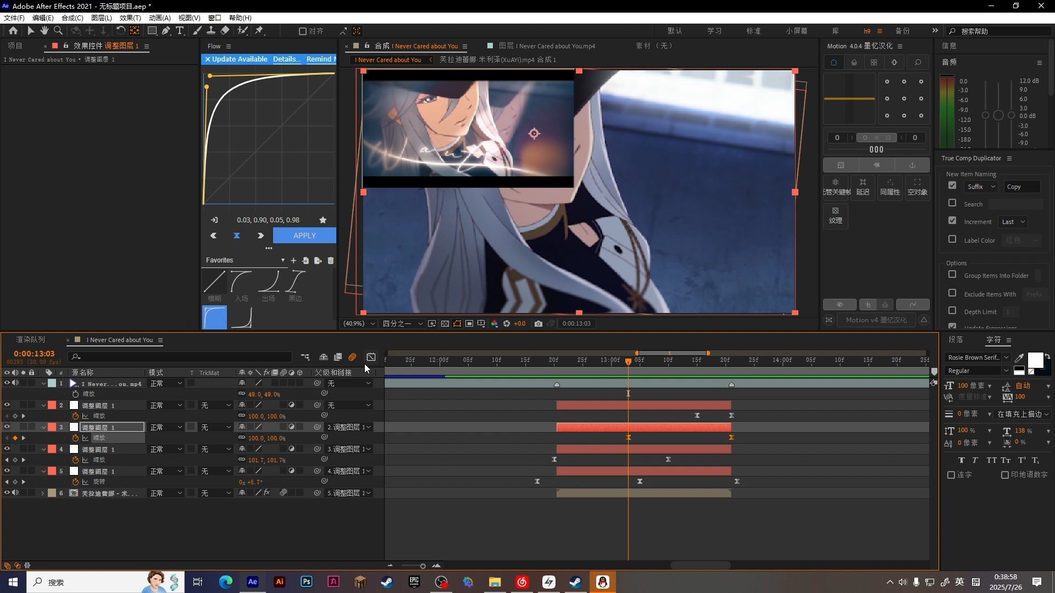Delete Flow favorite with trash icon
Screen dimensions: 1055x593
pos(331,260)
